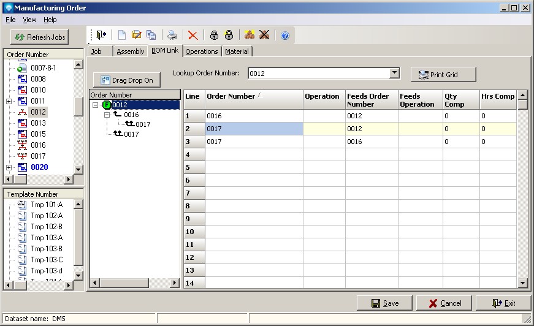Click the copy documents icon

pyautogui.click(x=151, y=35)
